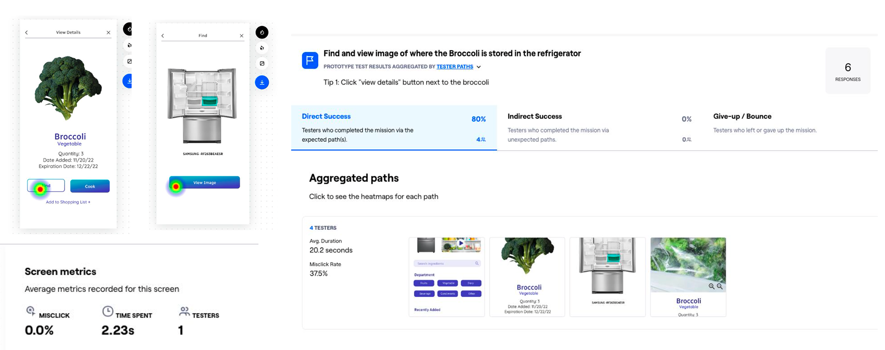Click the blue download icon beside Find screen
The height and width of the screenshot is (350, 885).
pos(262,82)
